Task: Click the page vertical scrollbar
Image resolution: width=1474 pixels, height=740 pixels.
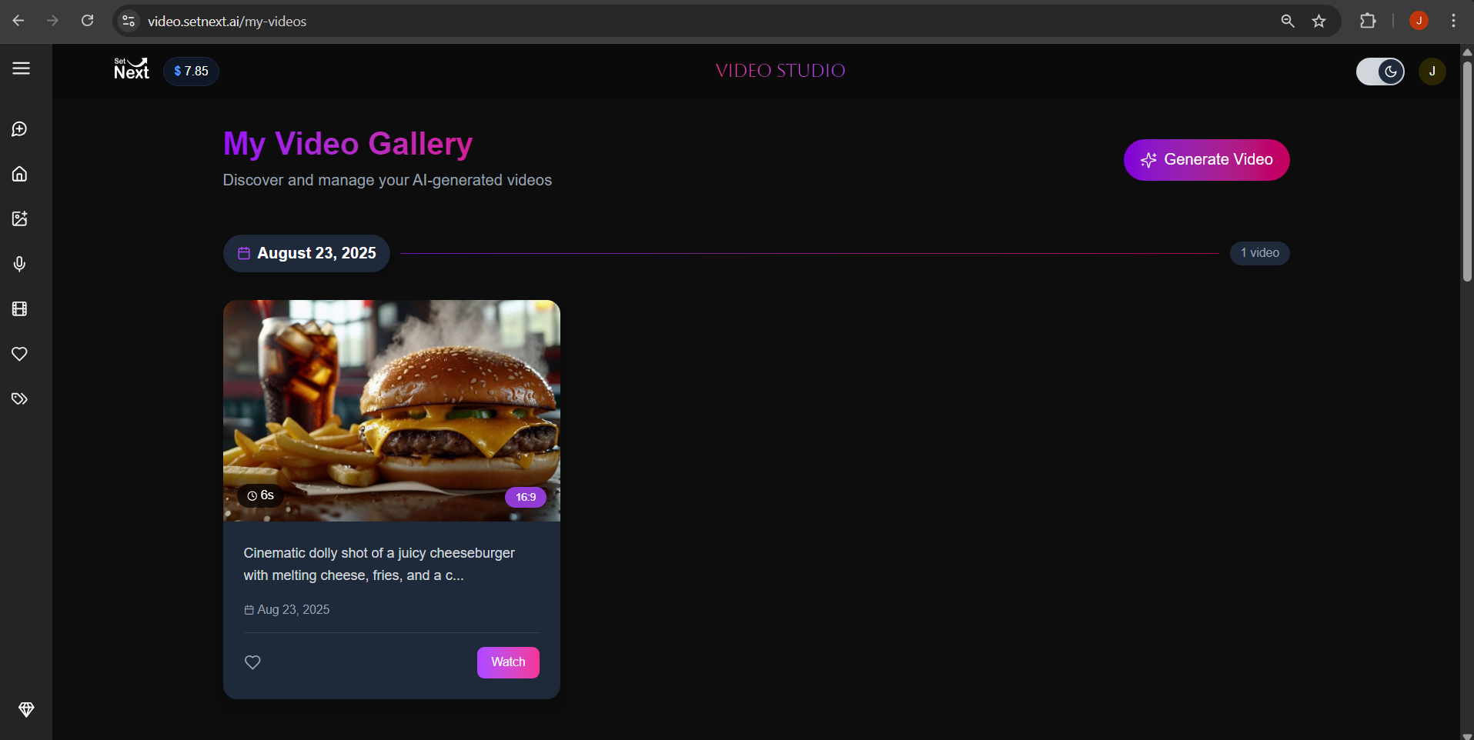Action: click(x=1467, y=169)
